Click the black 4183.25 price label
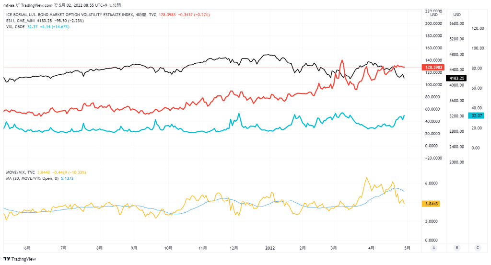This screenshot has width=491, height=265. click(456, 78)
